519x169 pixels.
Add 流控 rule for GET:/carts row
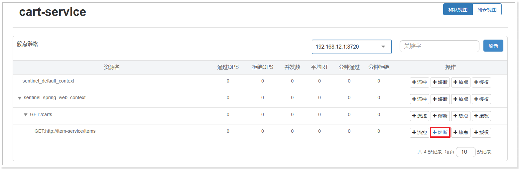point(420,116)
